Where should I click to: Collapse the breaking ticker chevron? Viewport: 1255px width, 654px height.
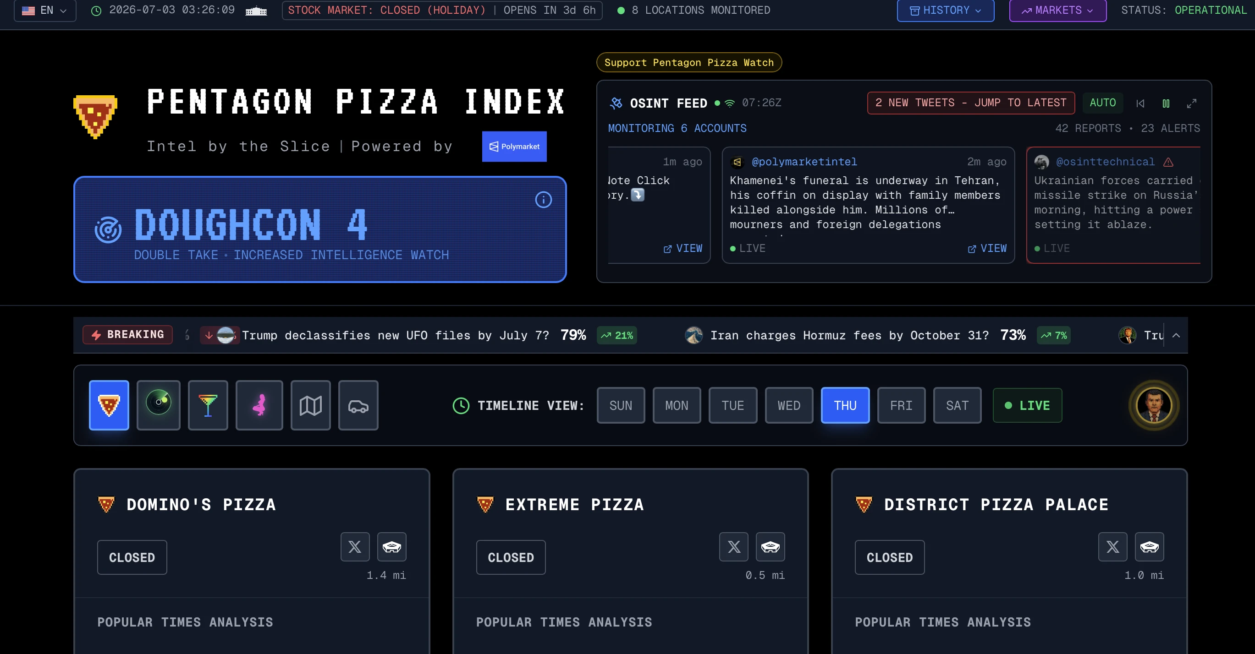[1176, 335]
